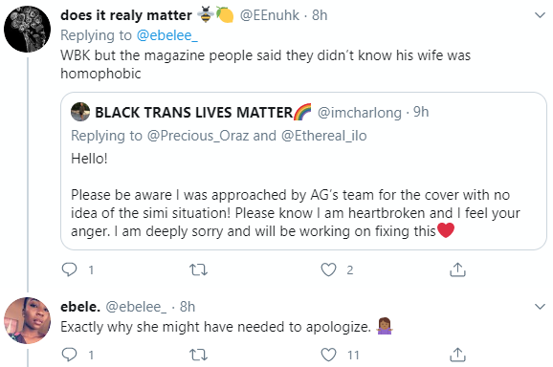Open the 8h timestamp on ebele's tweet
The image size is (553, 367).
point(188,307)
